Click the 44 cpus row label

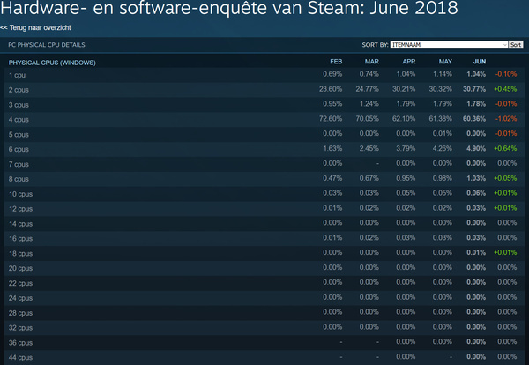20,358
